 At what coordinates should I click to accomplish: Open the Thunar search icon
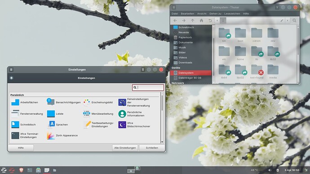coord(294,21)
